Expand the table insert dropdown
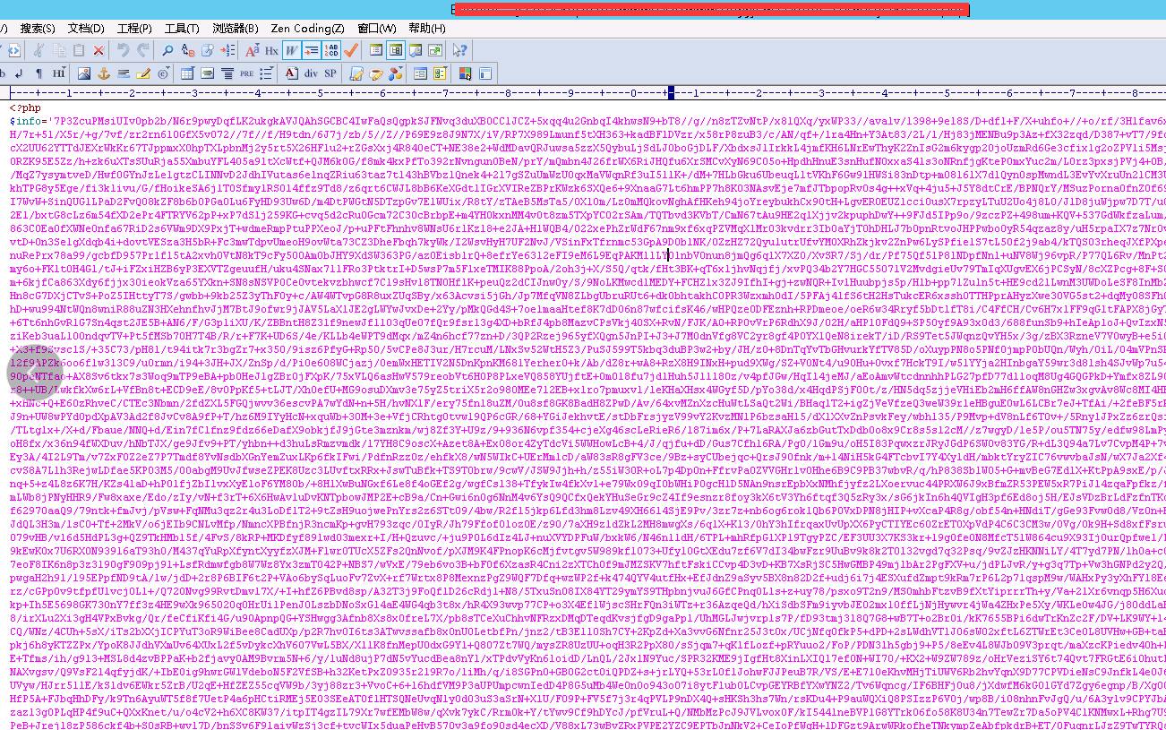 (x=187, y=73)
